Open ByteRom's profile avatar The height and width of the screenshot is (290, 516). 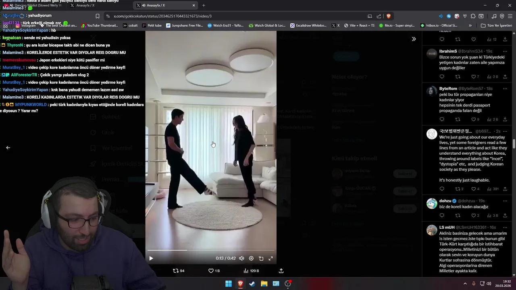[x=432, y=91]
